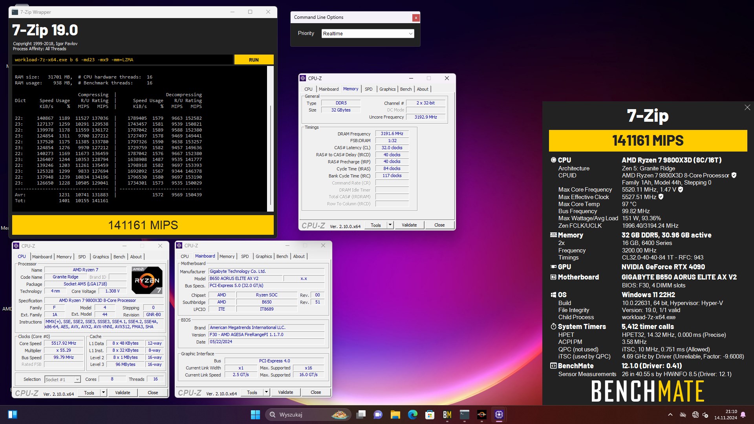Open the Windows Start menu

pyautogui.click(x=255, y=415)
